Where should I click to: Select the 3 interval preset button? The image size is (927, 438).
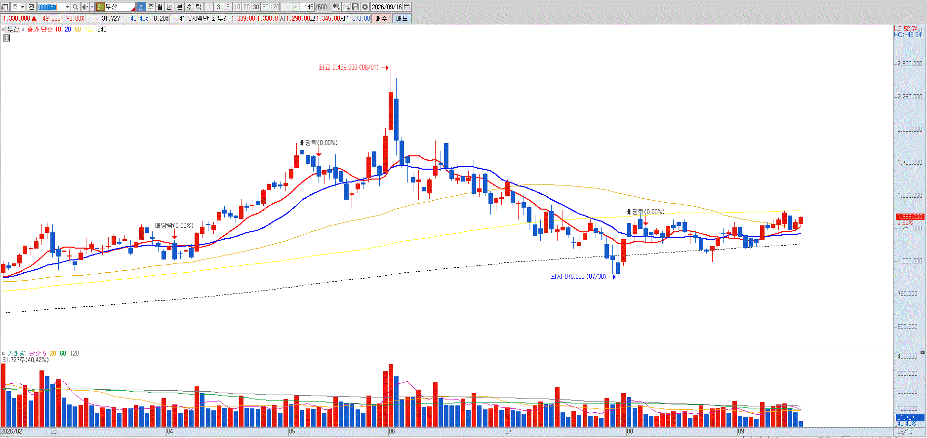click(218, 7)
